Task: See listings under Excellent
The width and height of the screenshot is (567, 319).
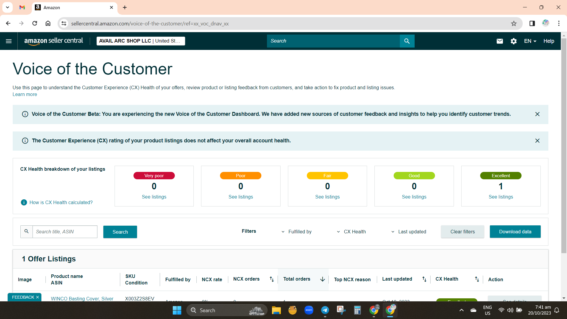Action: [501, 197]
